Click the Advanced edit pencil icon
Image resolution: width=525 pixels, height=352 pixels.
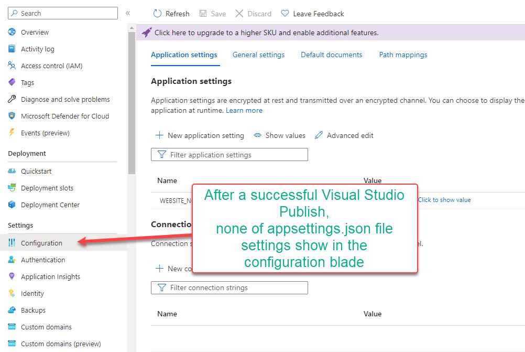[x=319, y=135]
